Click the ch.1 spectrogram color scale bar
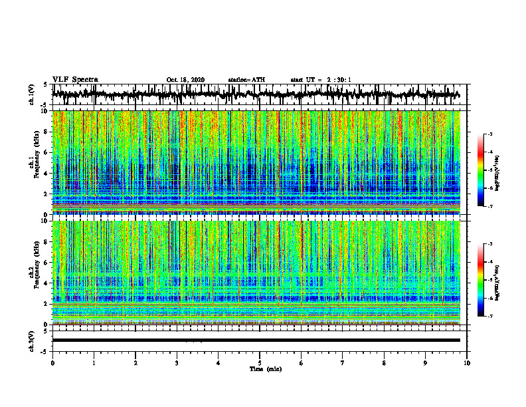The image size is (526, 407). [x=480, y=170]
